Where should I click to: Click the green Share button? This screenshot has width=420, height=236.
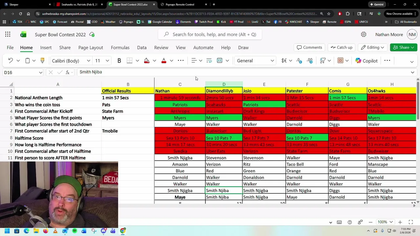[x=404, y=48]
